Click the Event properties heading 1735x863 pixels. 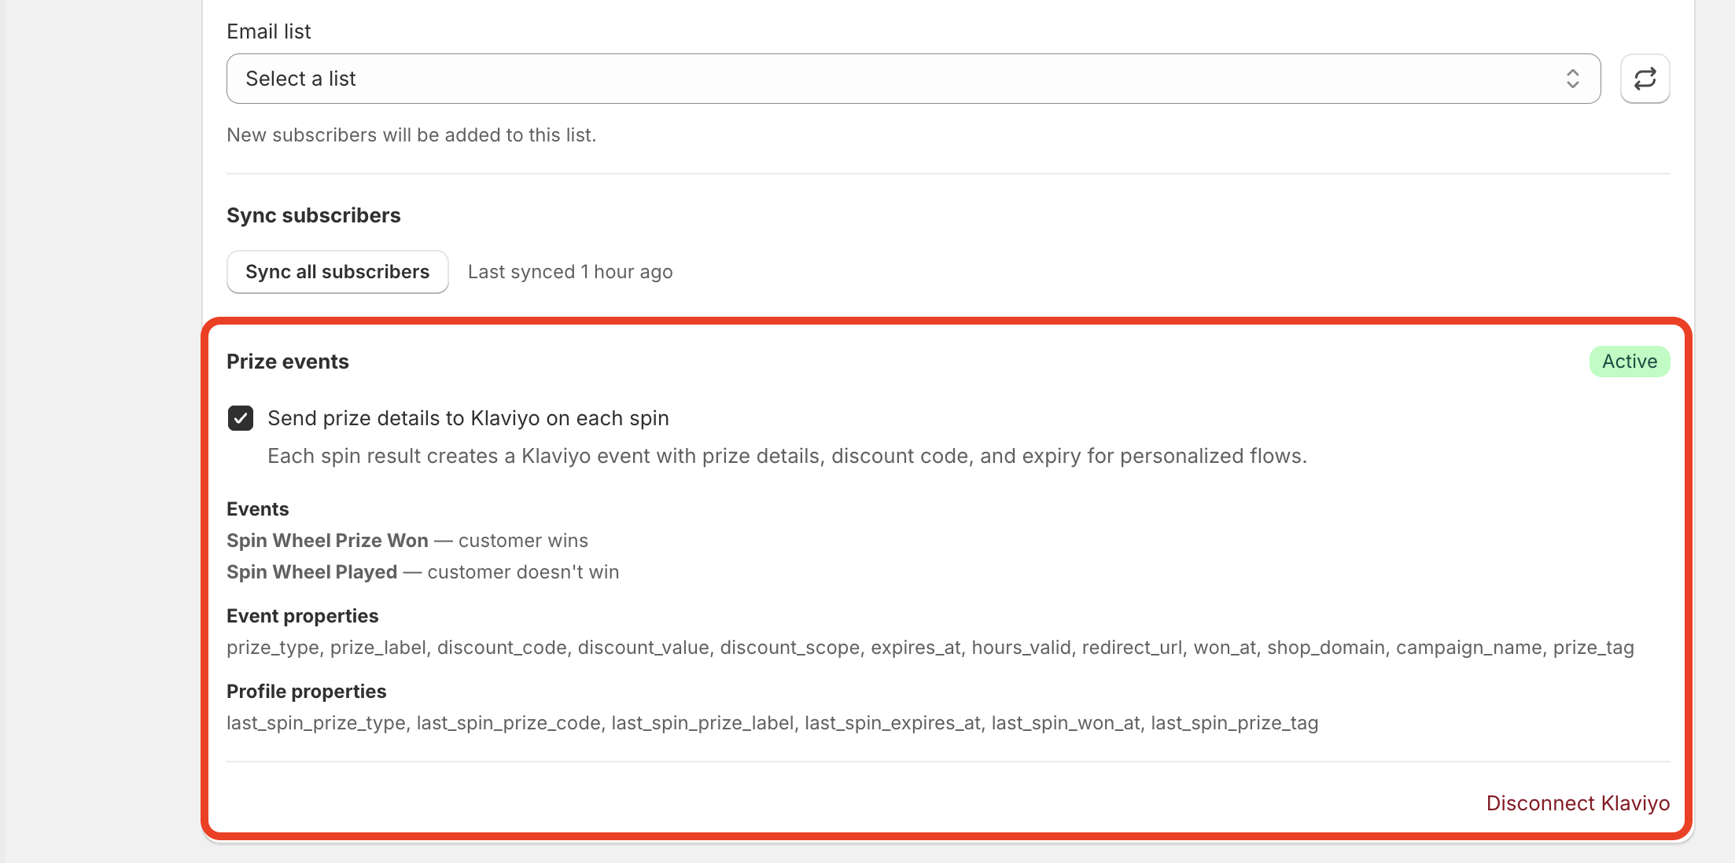pyautogui.click(x=303, y=616)
